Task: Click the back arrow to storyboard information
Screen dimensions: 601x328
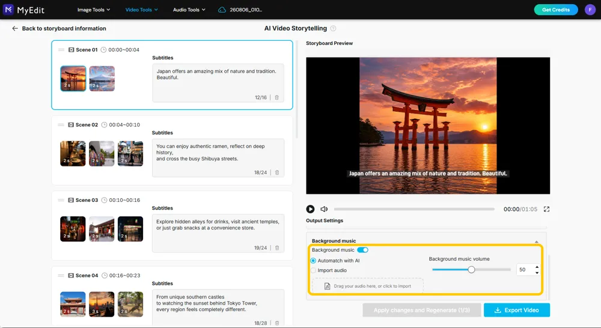Action: 15,28
